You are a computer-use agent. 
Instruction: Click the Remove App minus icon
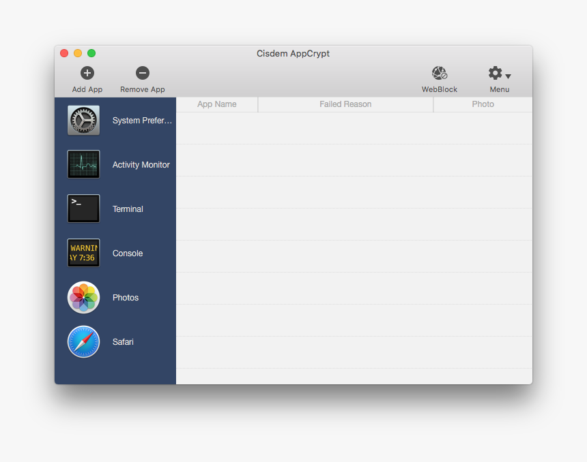[x=142, y=73]
